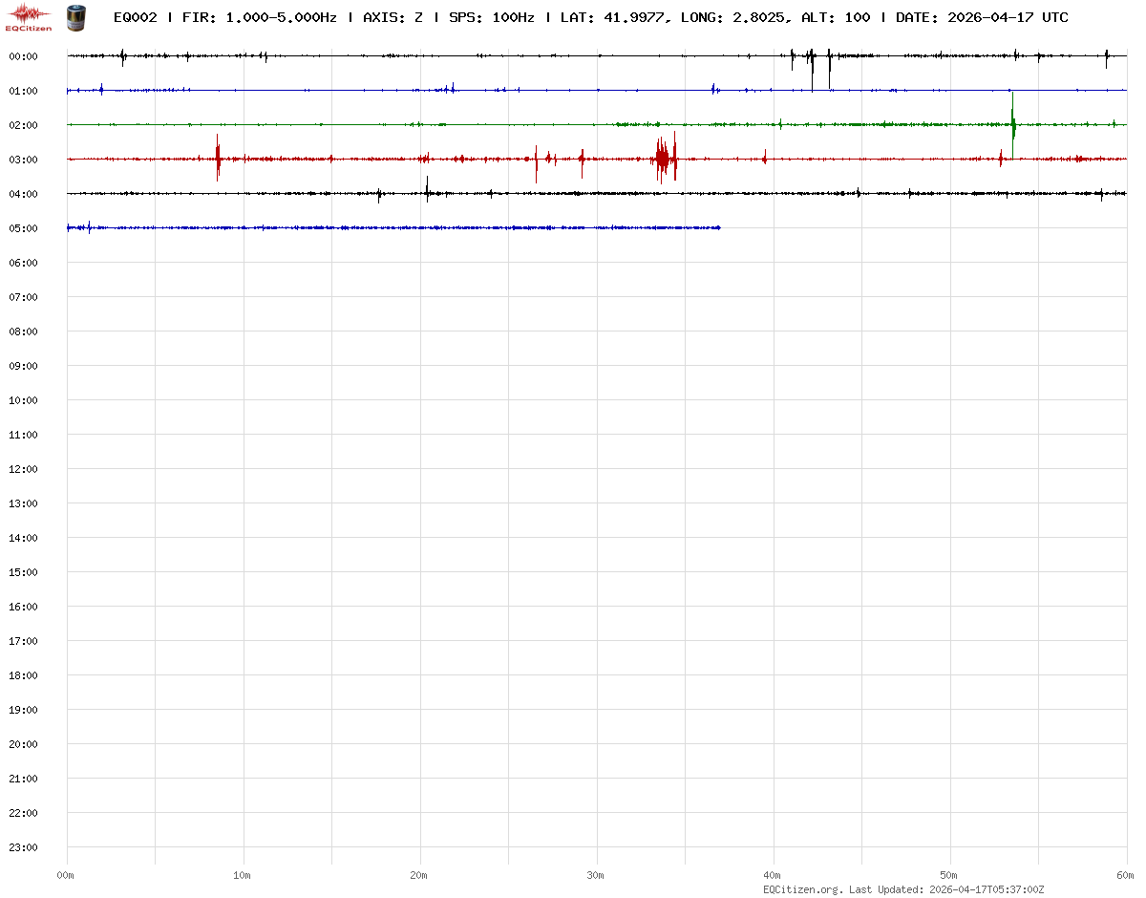Open the EQCitizen.org footer text
This screenshot has height=898, width=1146.
[x=802, y=889]
